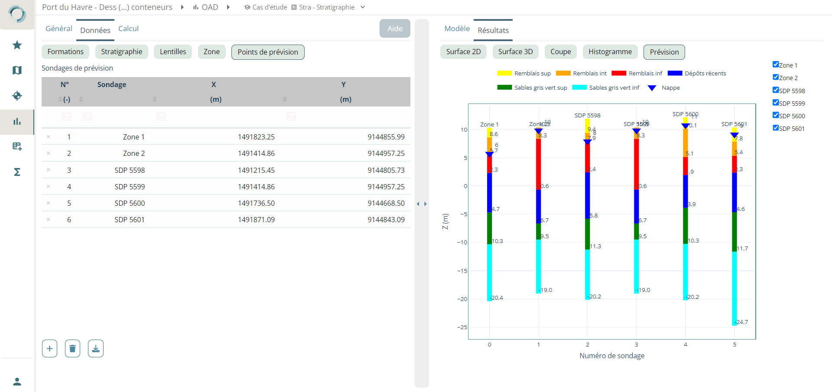The height and width of the screenshot is (392, 832).
Task: Disable the SDP 5601 checkbox
Action: point(776,128)
